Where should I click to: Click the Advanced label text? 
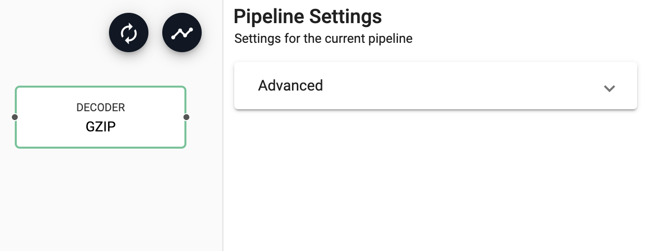(x=290, y=86)
